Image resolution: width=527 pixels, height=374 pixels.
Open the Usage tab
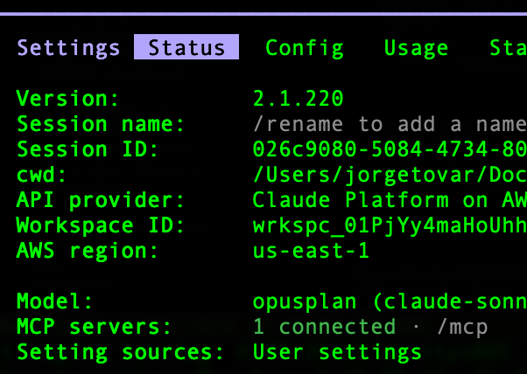[x=416, y=48]
